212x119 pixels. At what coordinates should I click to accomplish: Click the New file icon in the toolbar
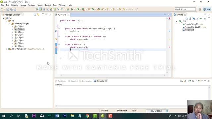tap(2, 9)
